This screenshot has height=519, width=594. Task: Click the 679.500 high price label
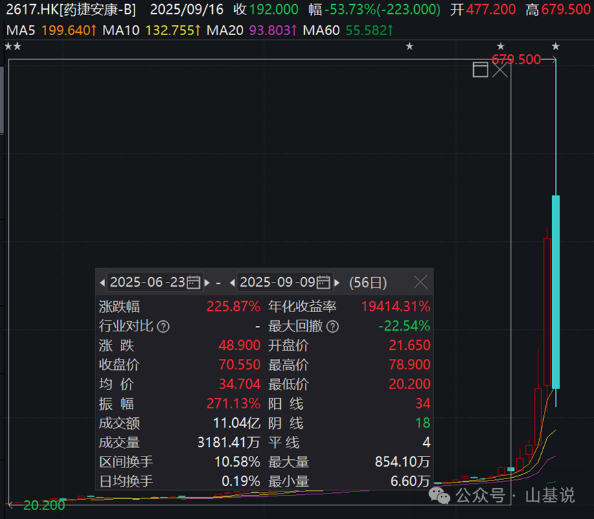coord(516,60)
